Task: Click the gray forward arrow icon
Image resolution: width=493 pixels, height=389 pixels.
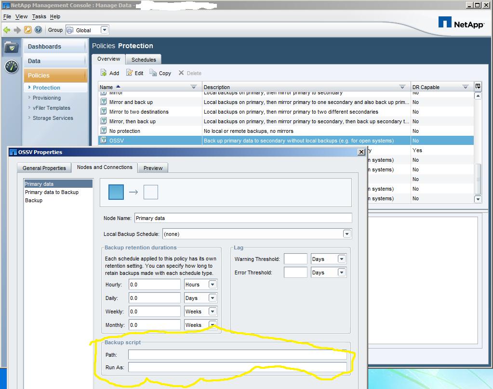Action: pos(17,30)
